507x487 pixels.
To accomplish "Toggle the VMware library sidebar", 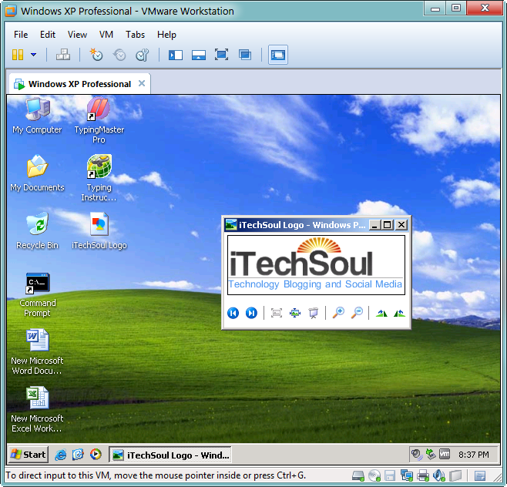I will coord(176,55).
